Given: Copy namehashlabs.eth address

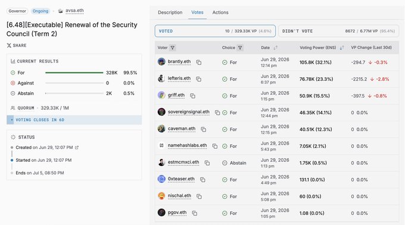Looking at the screenshot, I should point(214,146).
